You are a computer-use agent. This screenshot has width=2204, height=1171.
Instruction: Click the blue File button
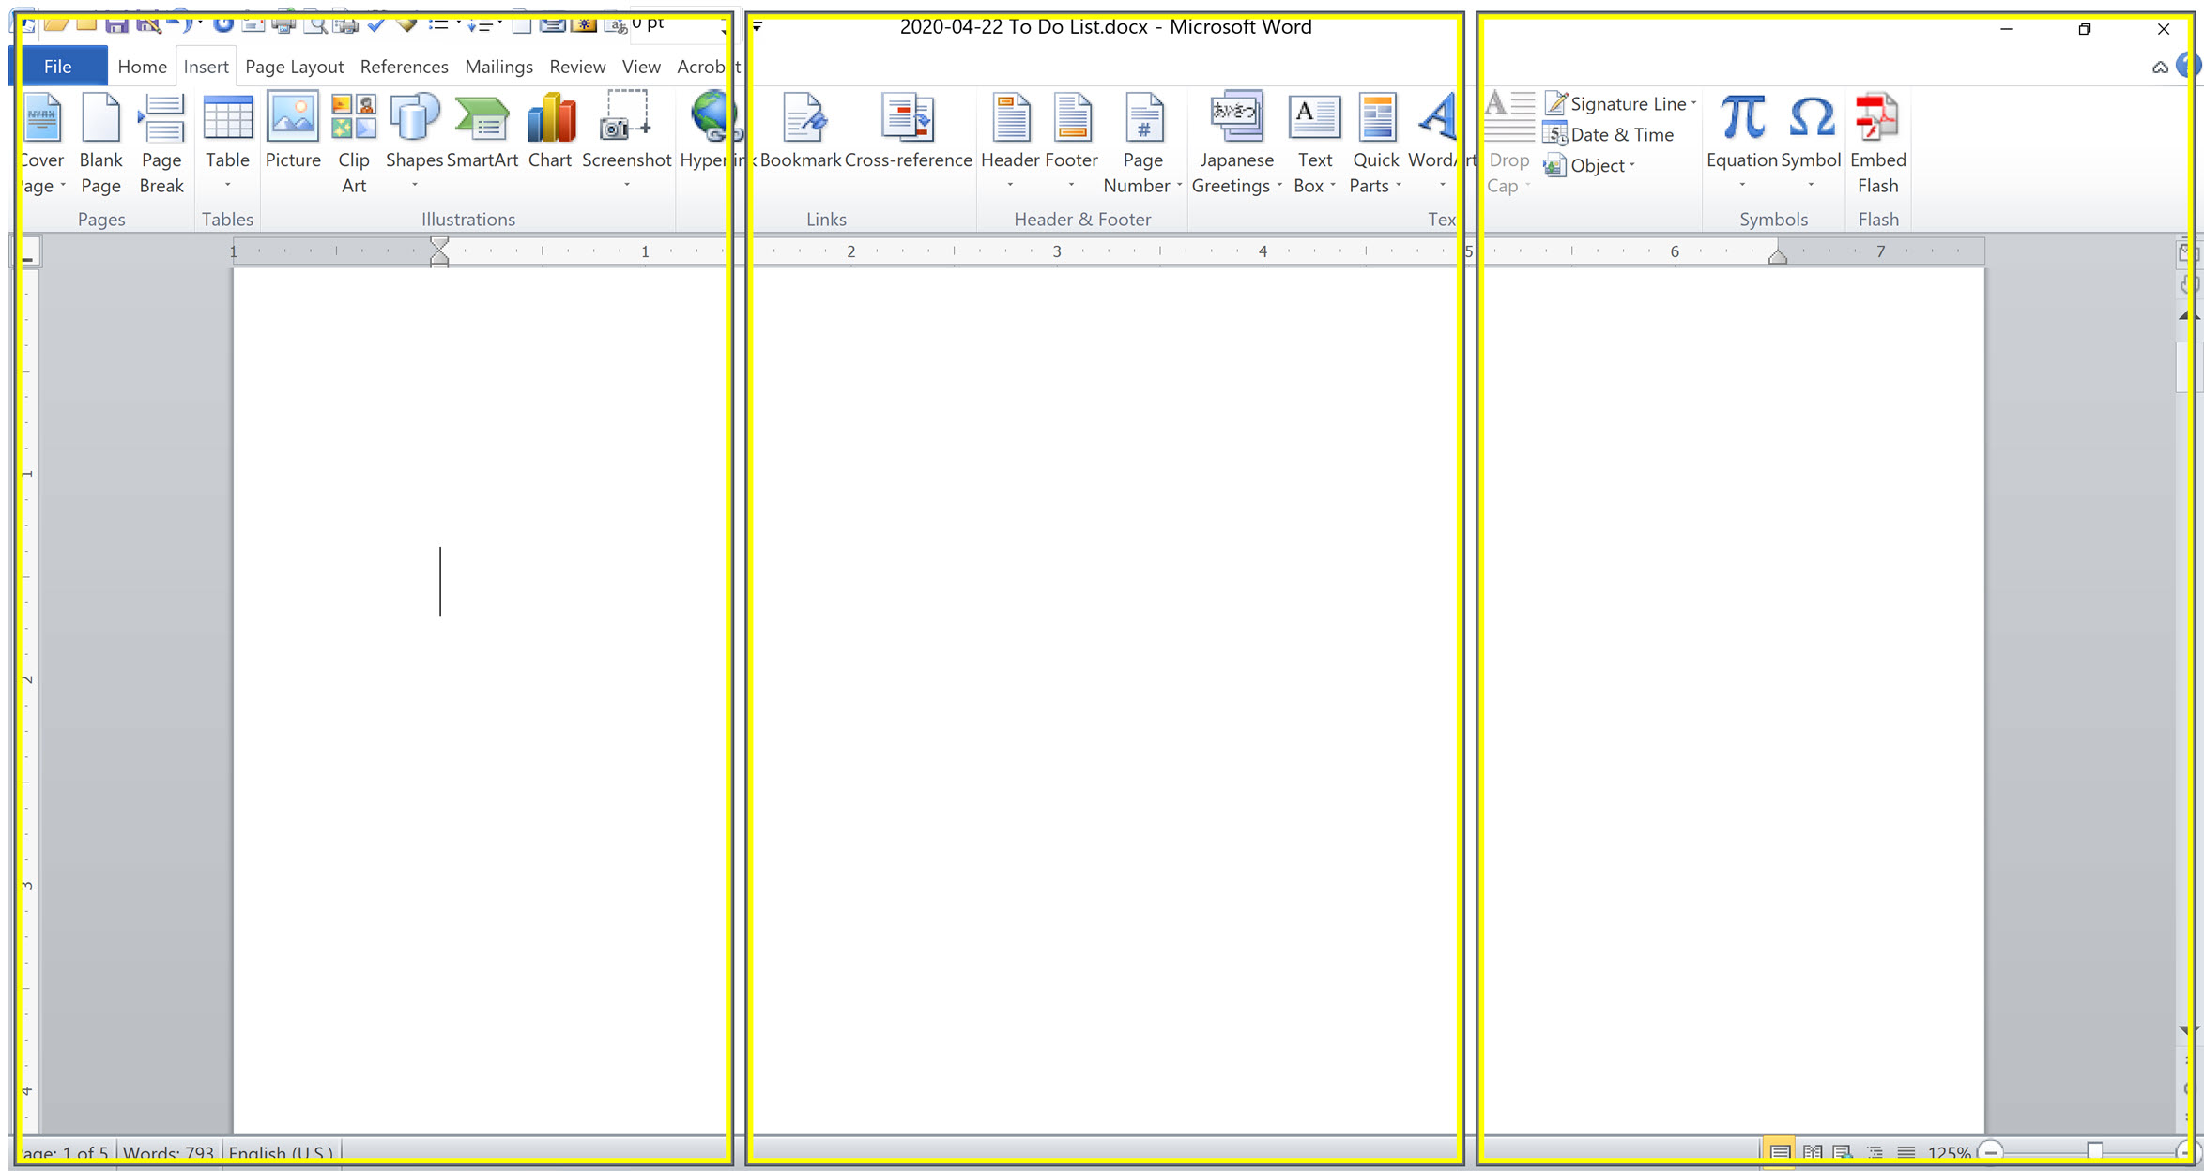point(57,67)
